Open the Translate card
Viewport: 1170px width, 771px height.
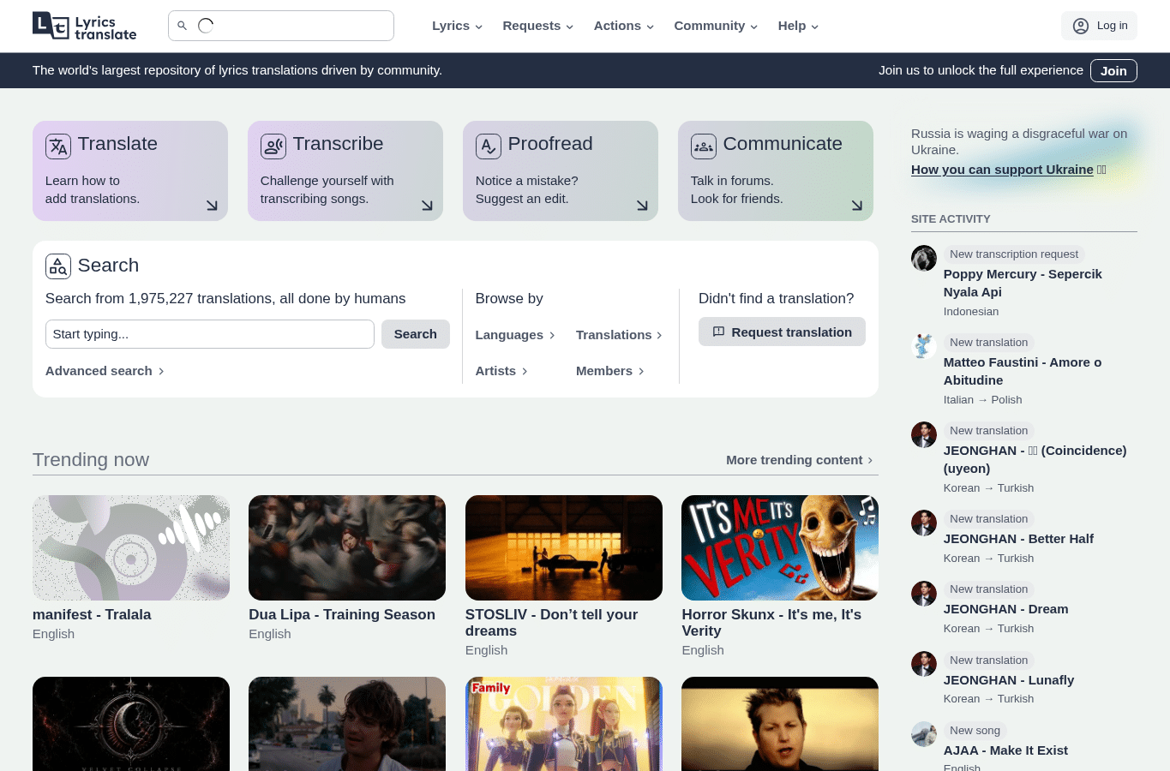[130, 170]
